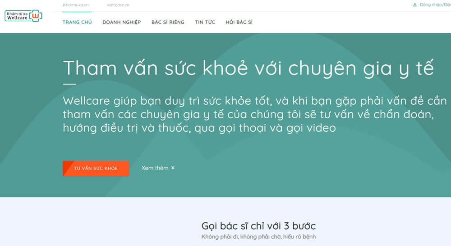Go to Trang chủ menu item
The image size is (451, 246).
[77, 22]
